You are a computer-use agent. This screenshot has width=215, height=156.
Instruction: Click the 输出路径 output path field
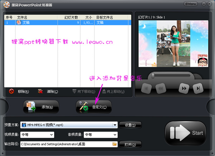(69, 144)
